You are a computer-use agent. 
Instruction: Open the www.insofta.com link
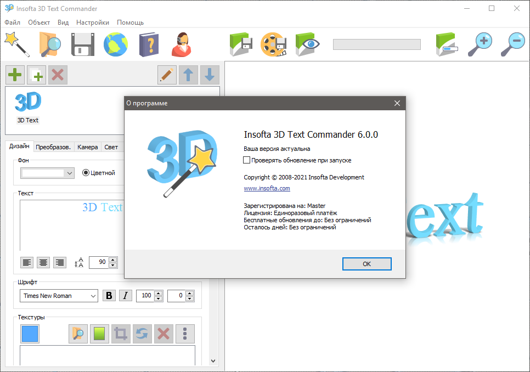pos(267,188)
